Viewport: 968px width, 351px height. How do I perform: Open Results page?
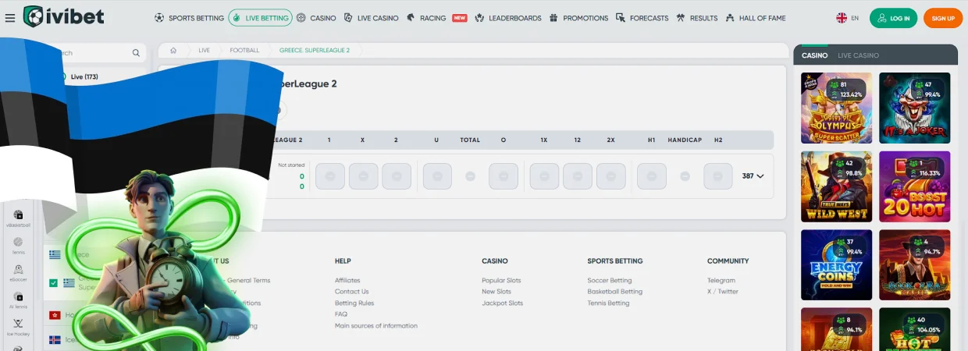[x=696, y=18]
